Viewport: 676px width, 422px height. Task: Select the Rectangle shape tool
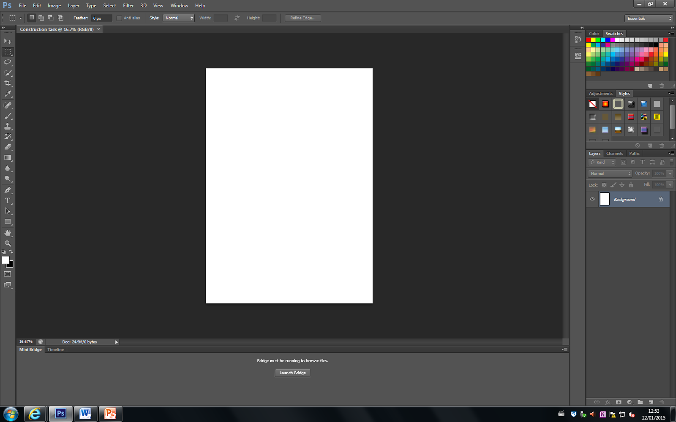(8, 222)
